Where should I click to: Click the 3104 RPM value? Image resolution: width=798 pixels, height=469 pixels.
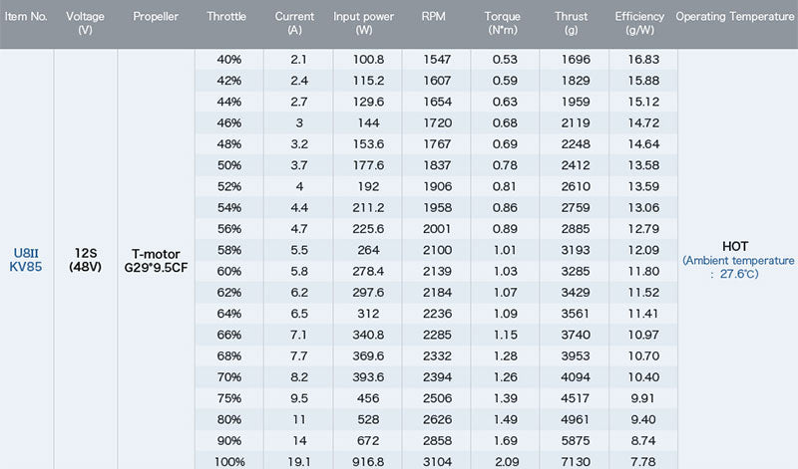(437, 460)
